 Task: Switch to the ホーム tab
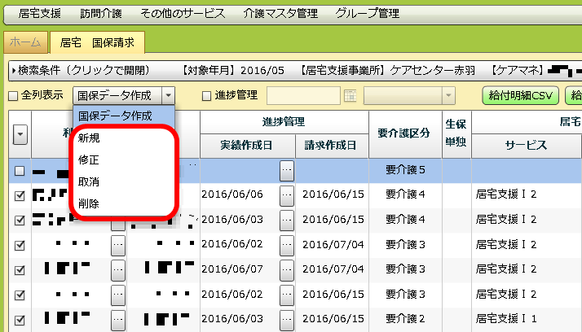tap(25, 41)
